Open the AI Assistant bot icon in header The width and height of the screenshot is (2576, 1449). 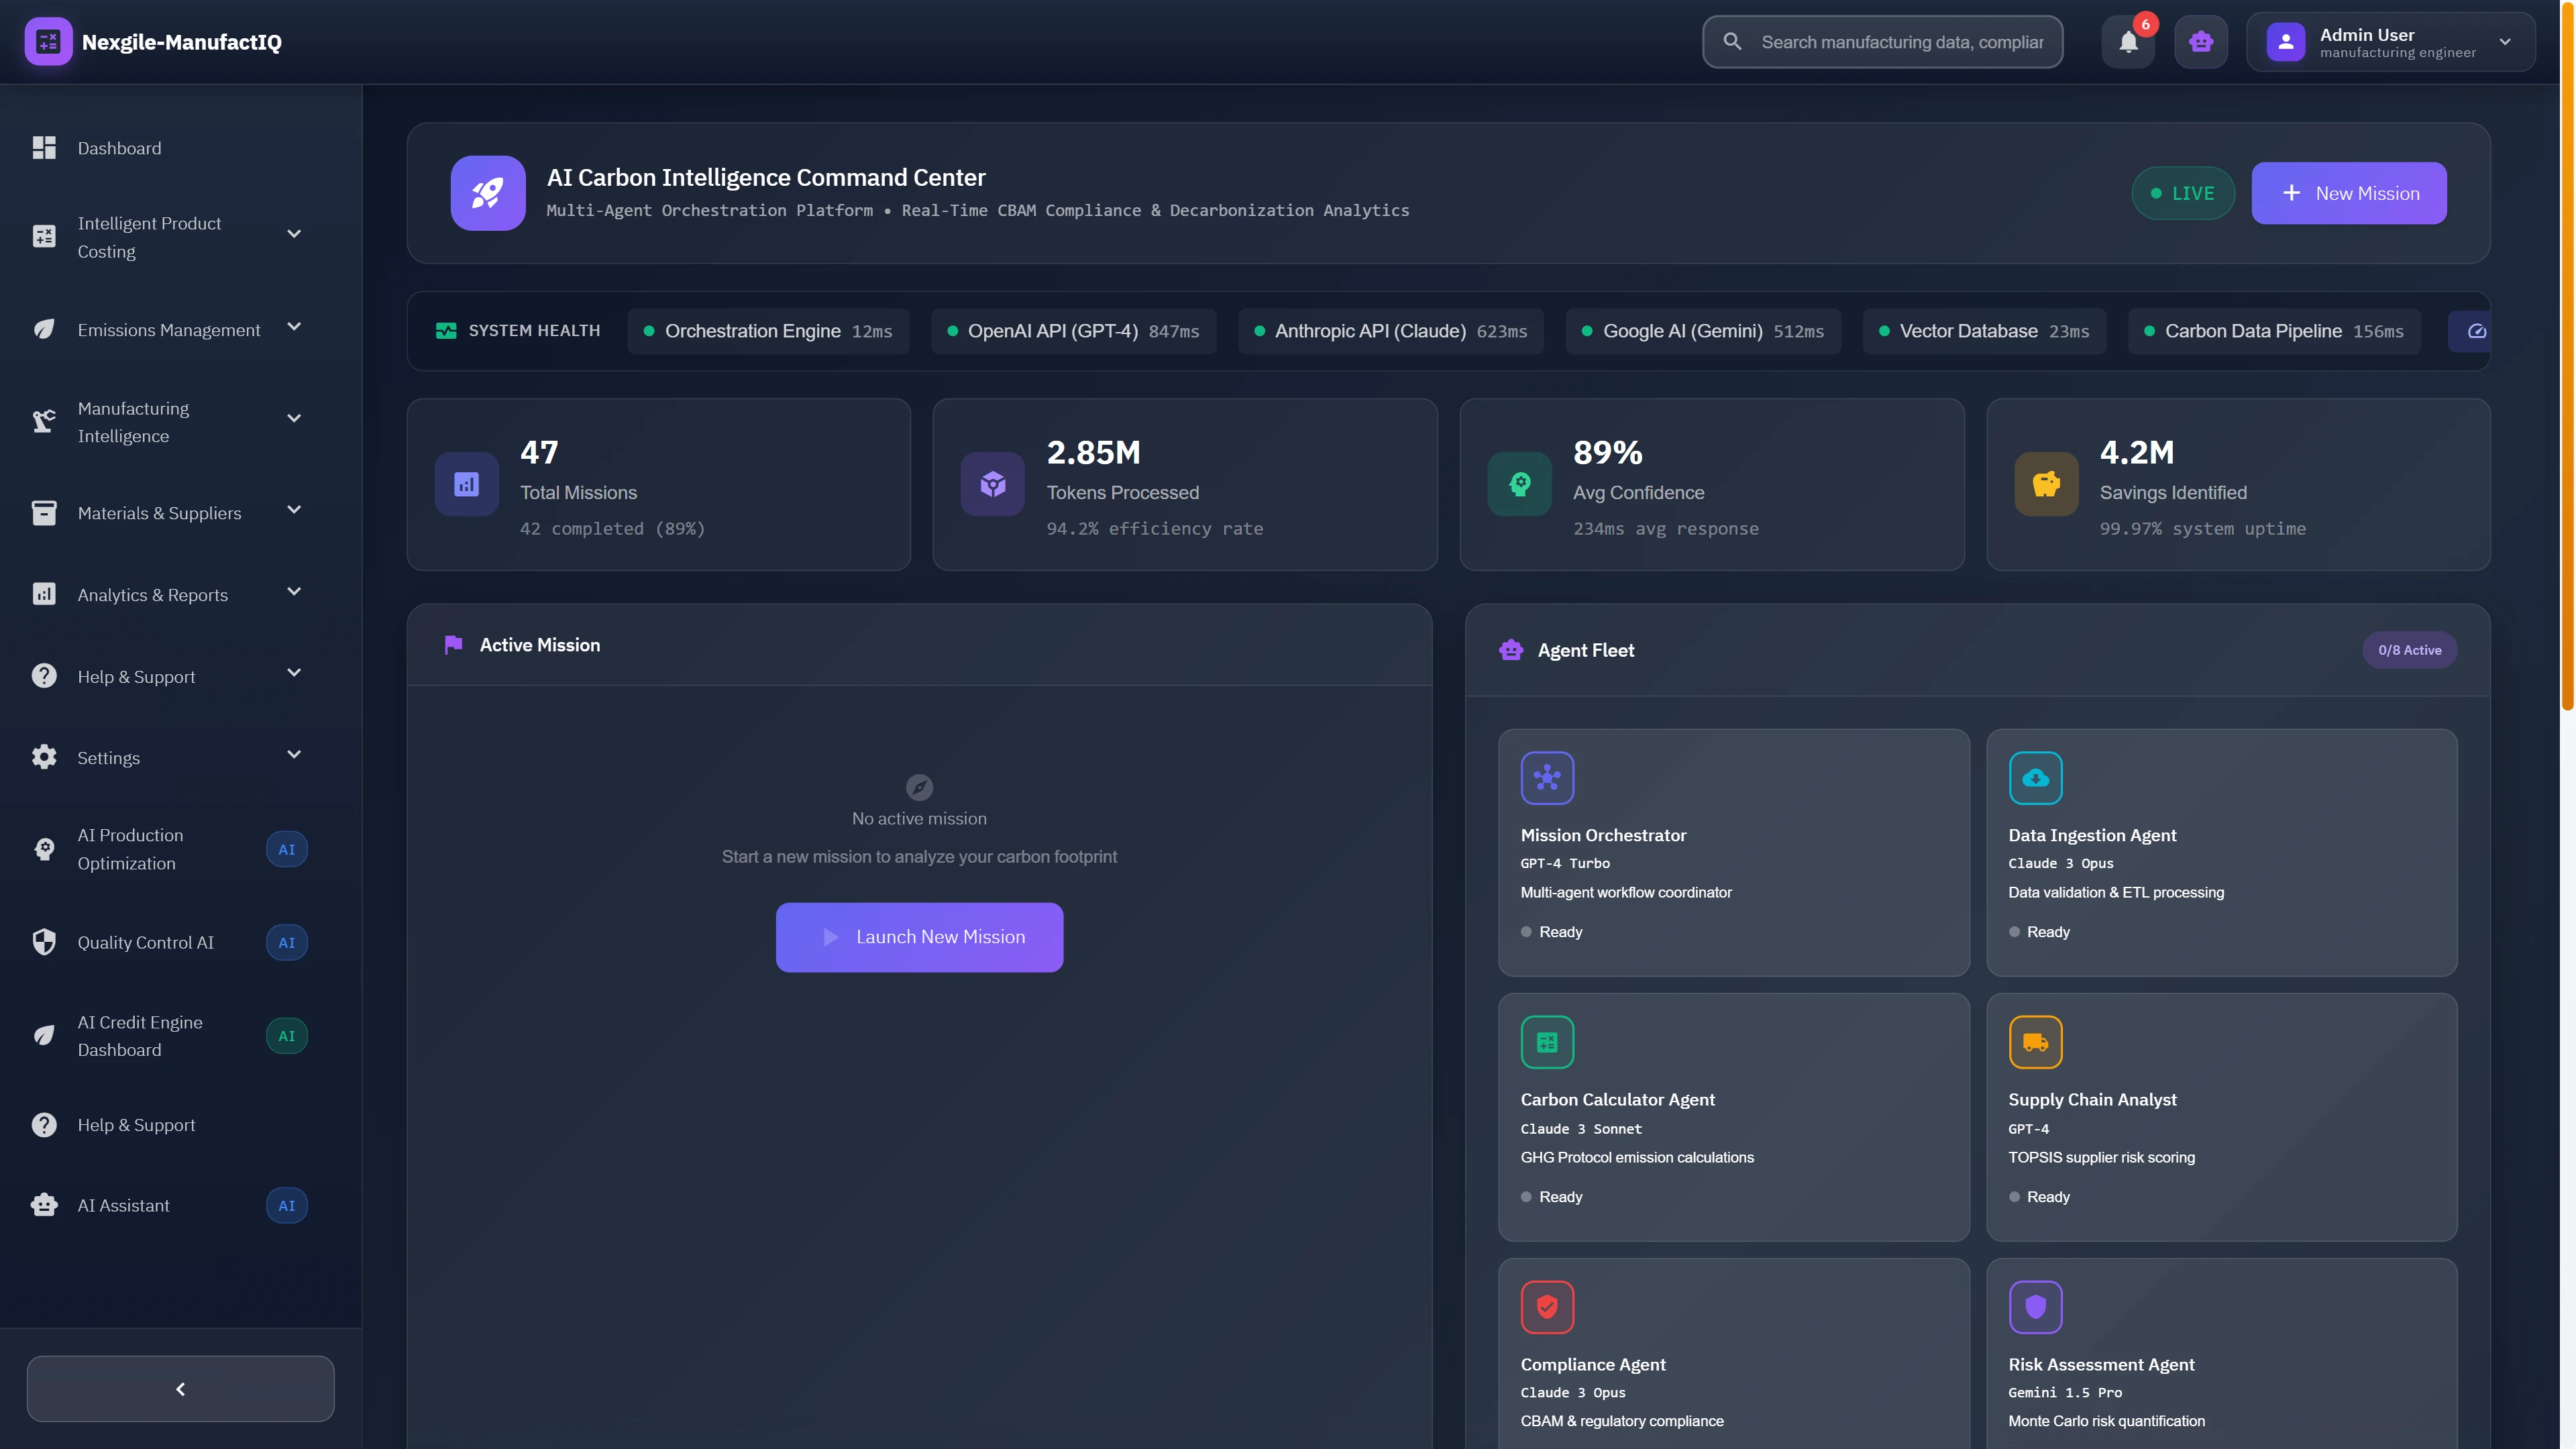click(x=2201, y=42)
